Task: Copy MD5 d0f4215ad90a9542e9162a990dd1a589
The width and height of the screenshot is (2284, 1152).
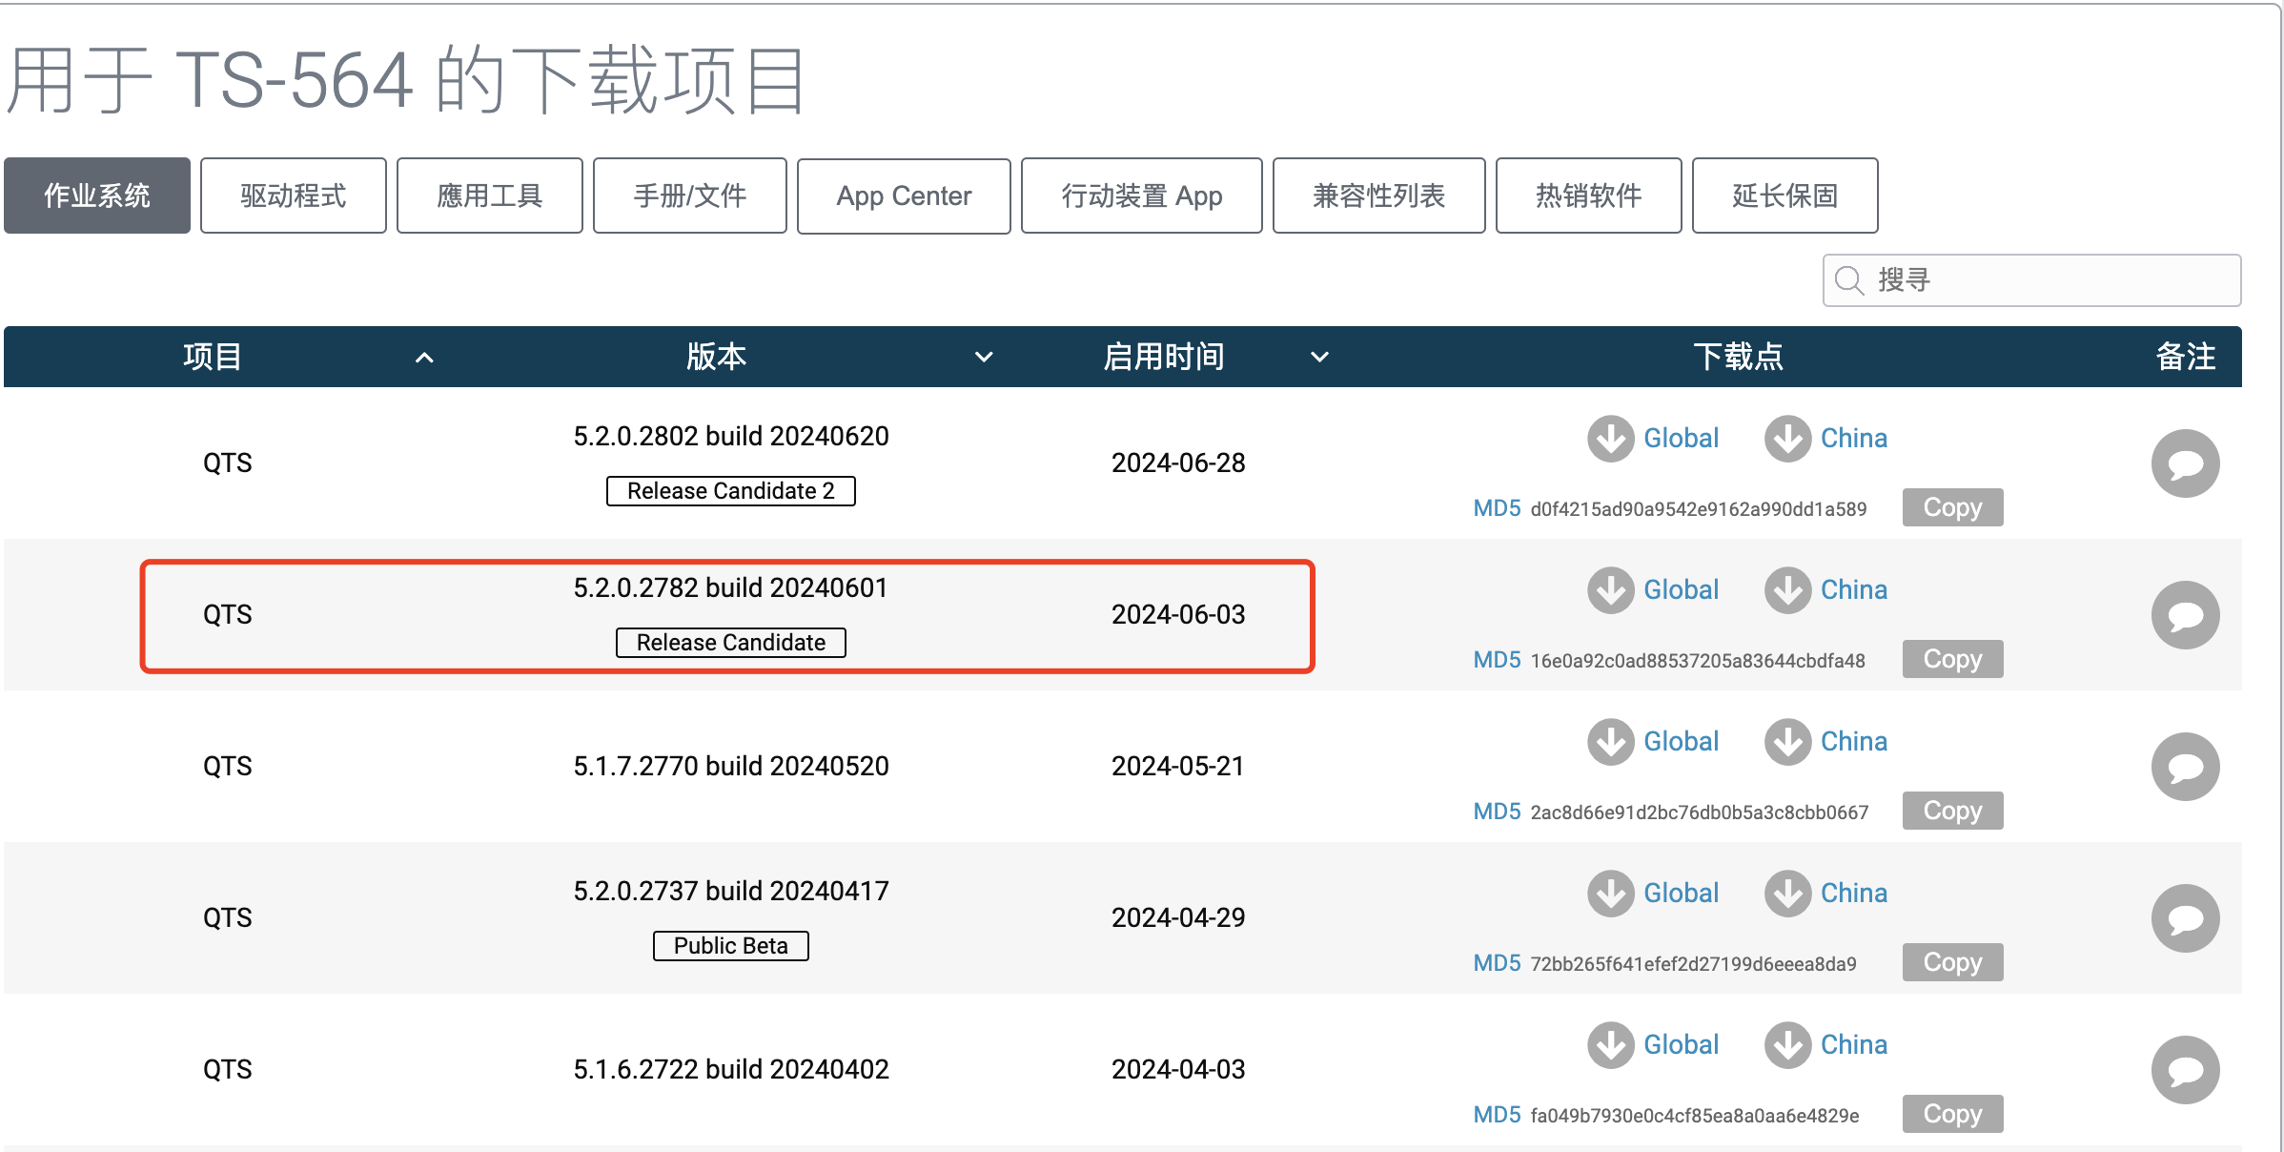Action: click(1952, 507)
